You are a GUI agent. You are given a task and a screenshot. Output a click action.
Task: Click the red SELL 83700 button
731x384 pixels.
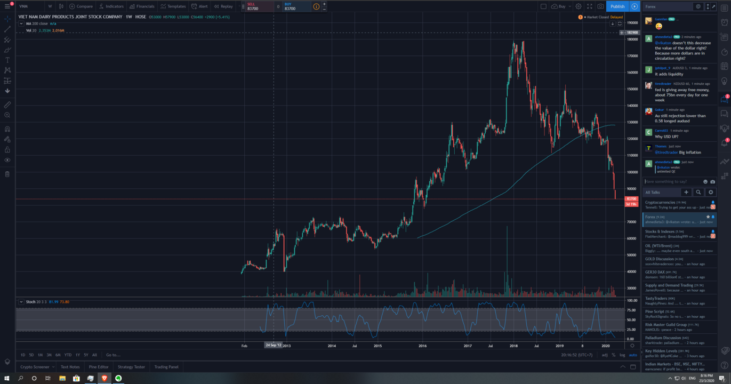259,6
